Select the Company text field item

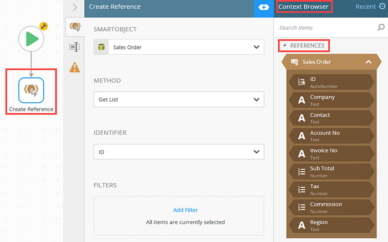click(x=331, y=100)
